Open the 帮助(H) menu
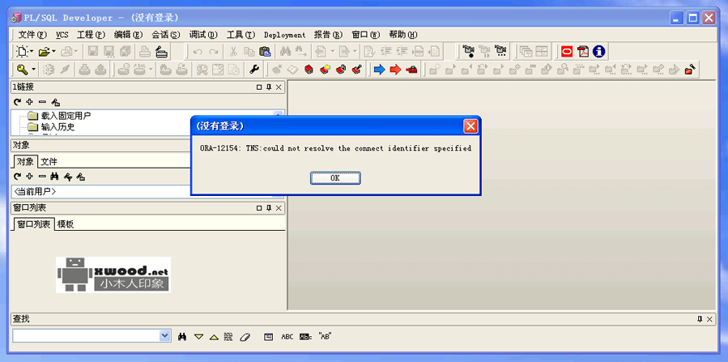728x362 pixels. [403, 35]
